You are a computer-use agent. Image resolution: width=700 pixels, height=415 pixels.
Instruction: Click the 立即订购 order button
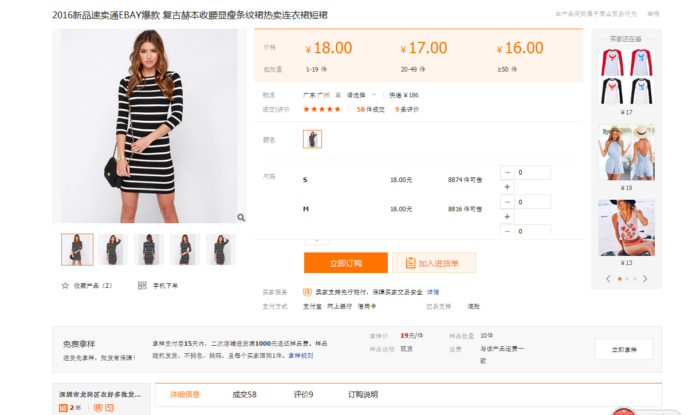tap(345, 263)
